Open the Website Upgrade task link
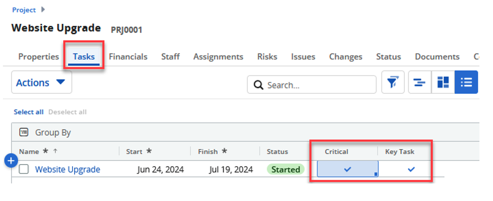This screenshot has height=201, width=493. [68, 169]
